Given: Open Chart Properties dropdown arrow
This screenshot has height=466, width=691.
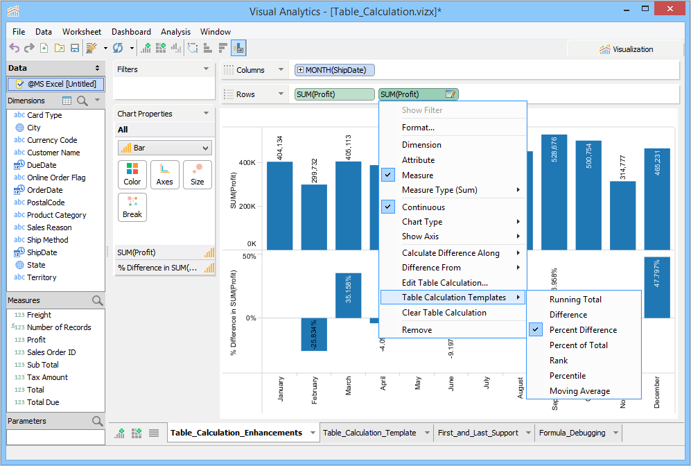Looking at the screenshot, I should tap(206, 113).
